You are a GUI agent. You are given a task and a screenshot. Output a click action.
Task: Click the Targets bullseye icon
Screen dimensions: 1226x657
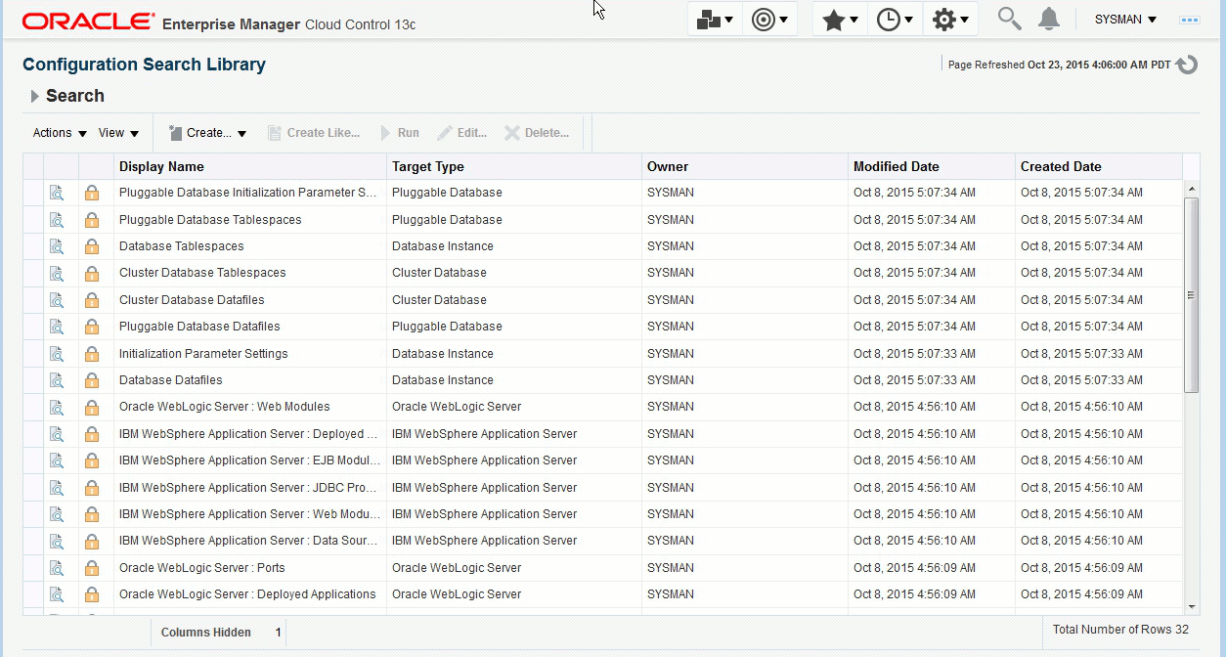click(765, 18)
